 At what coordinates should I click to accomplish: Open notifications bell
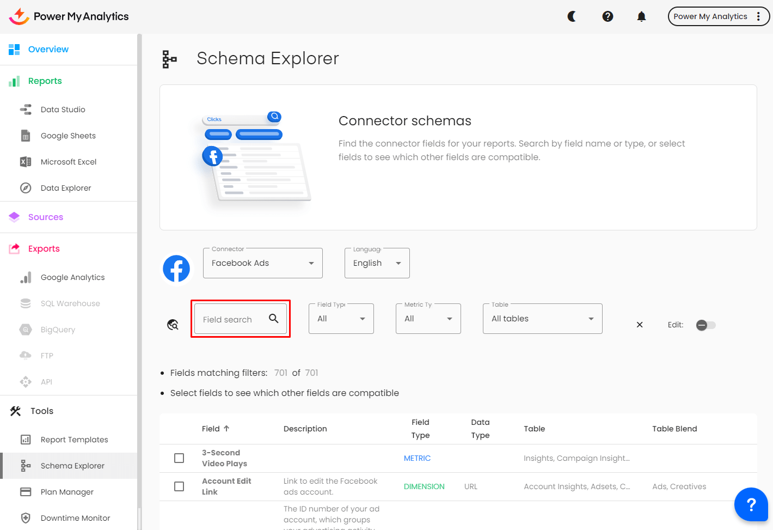tap(641, 16)
